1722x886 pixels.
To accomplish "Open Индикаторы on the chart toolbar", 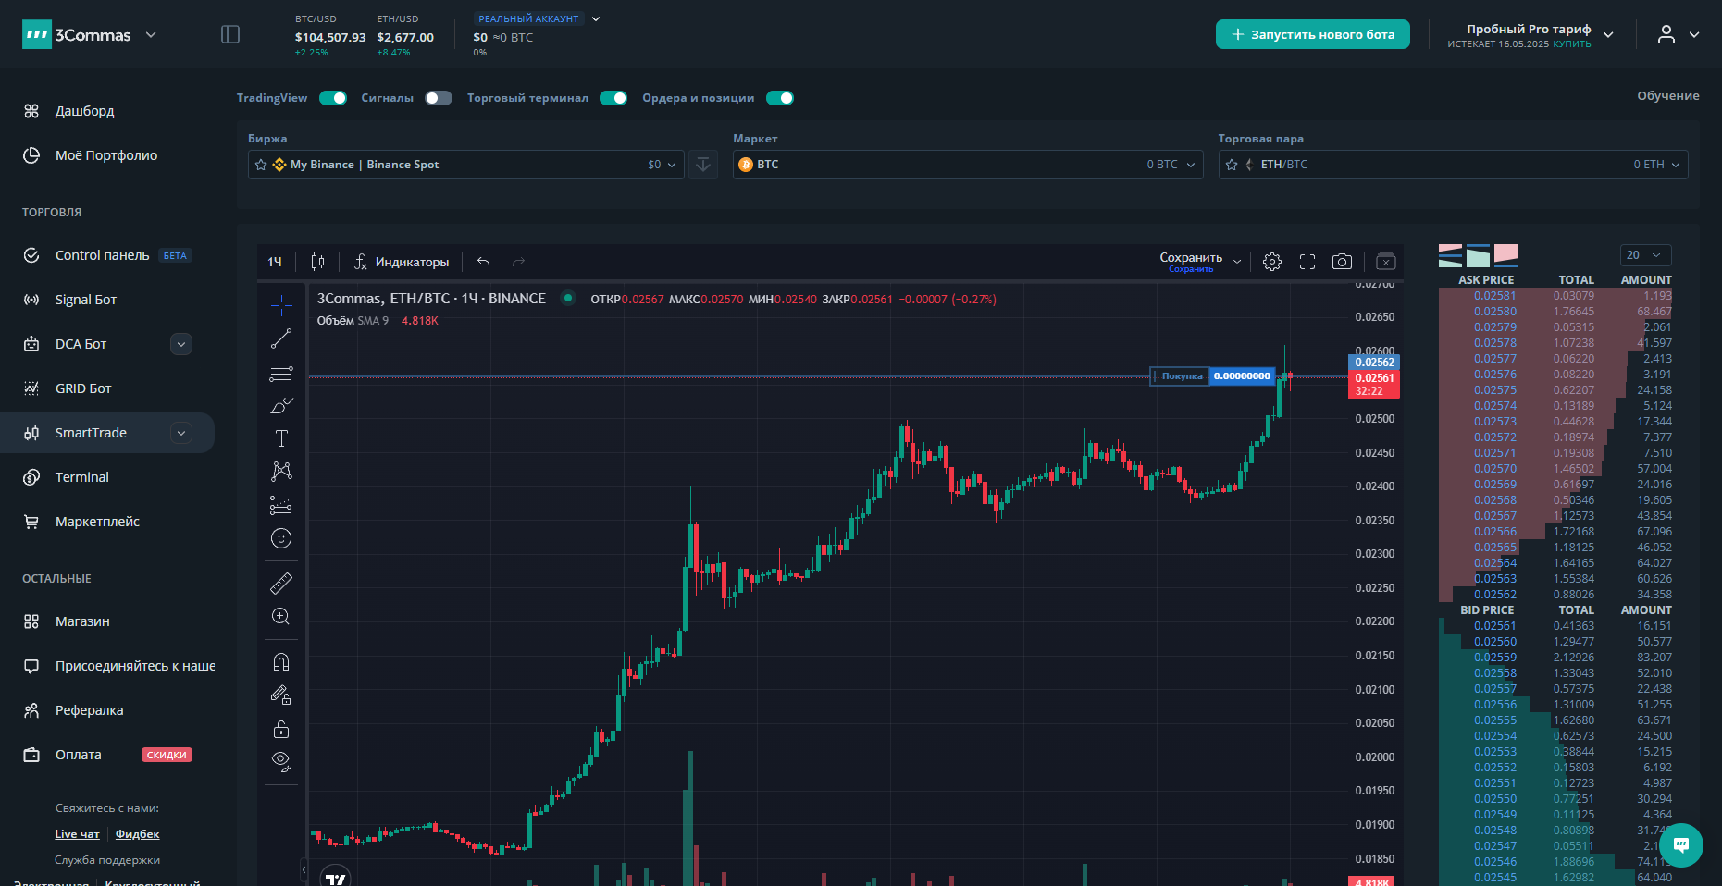I will click(402, 262).
